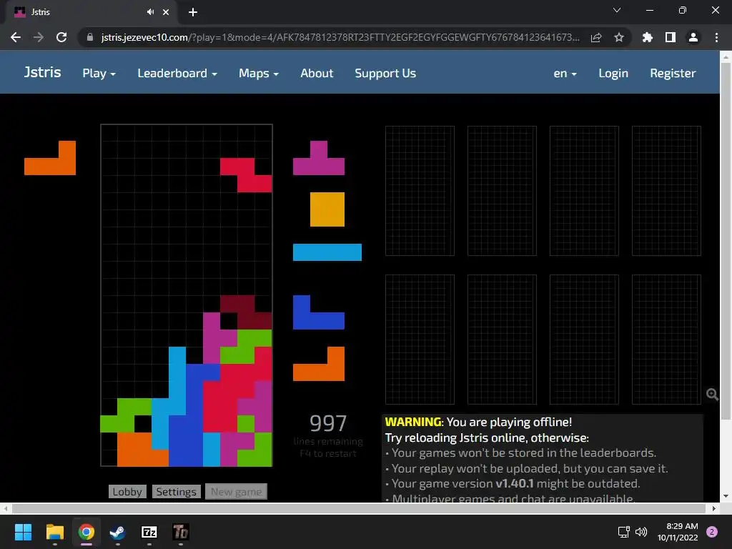Open 7-Zip from the taskbar
The height and width of the screenshot is (549, 732).
pyautogui.click(x=149, y=532)
